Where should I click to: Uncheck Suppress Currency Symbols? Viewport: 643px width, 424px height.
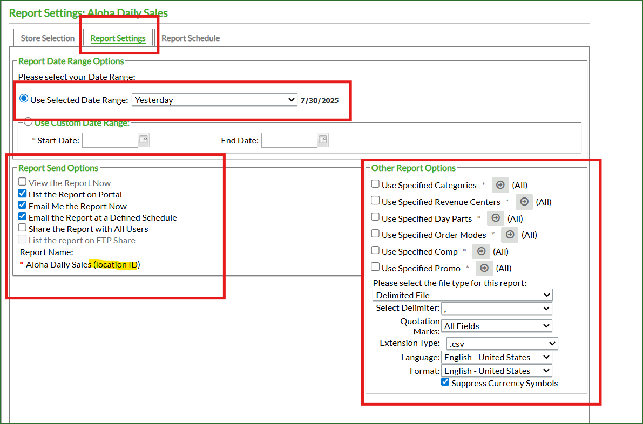pyautogui.click(x=445, y=382)
